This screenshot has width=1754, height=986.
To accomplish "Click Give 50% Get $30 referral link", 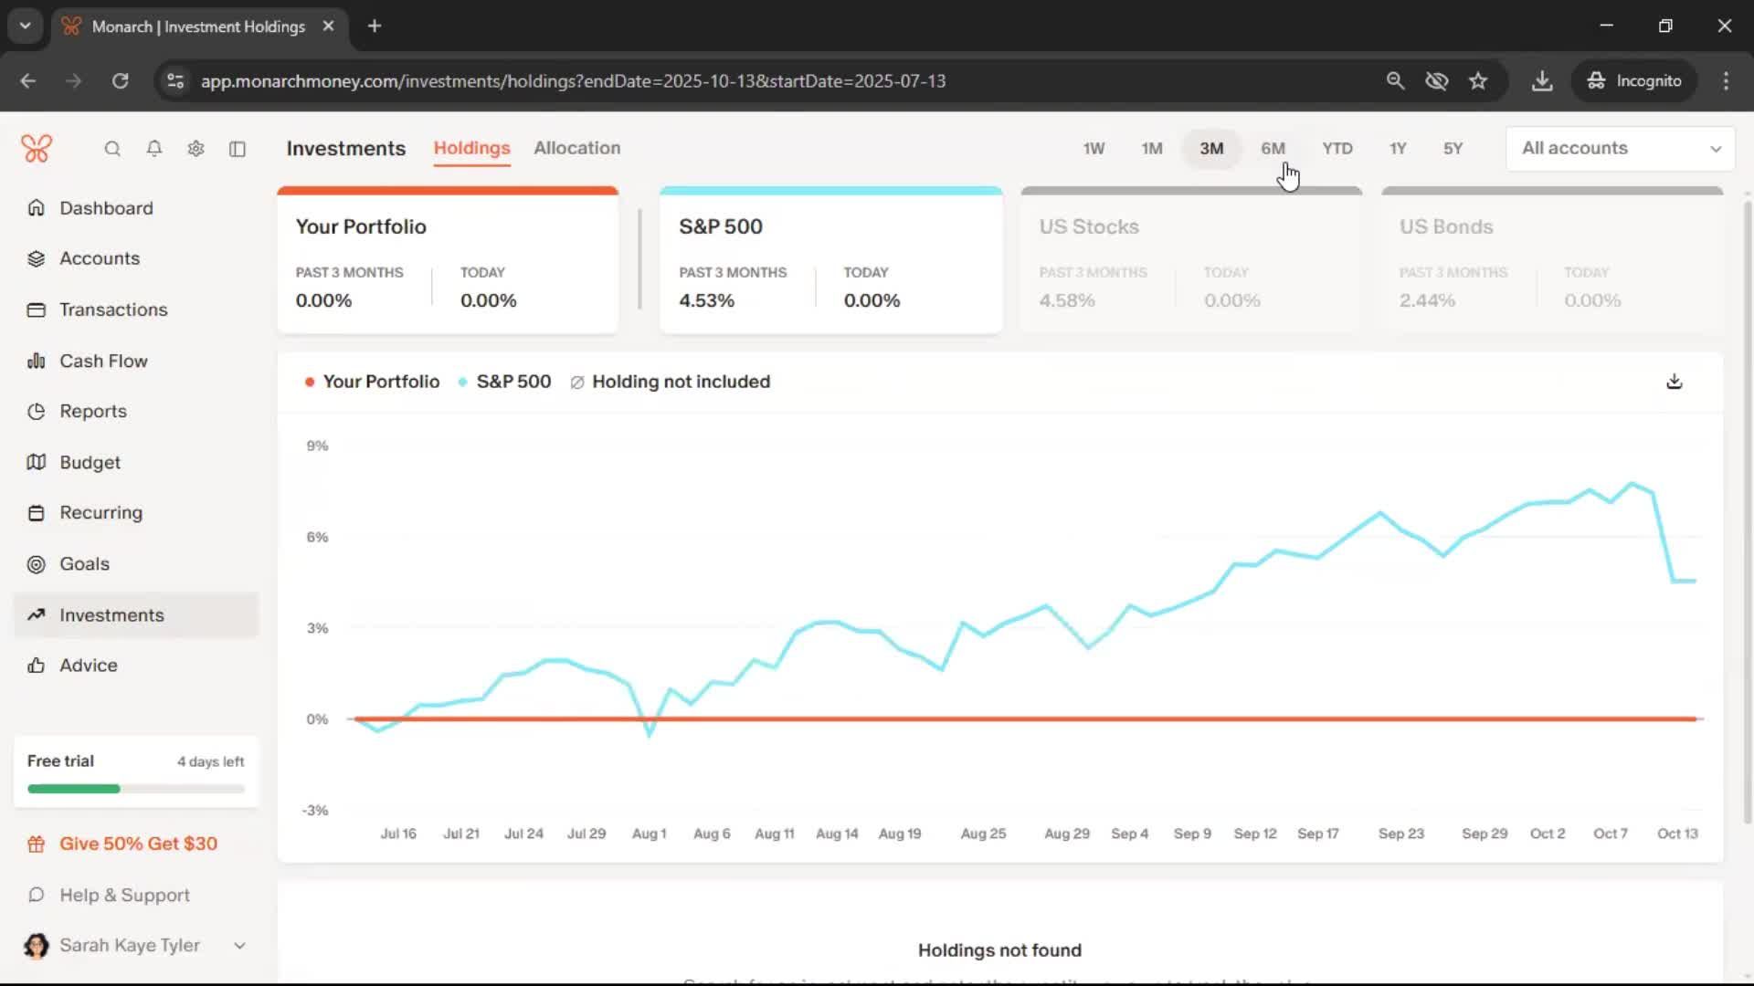I will (138, 844).
